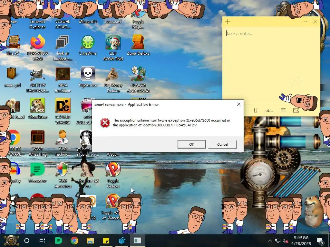Show hidden system tray icons
This screenshot has height=247, width=330.
270,241
